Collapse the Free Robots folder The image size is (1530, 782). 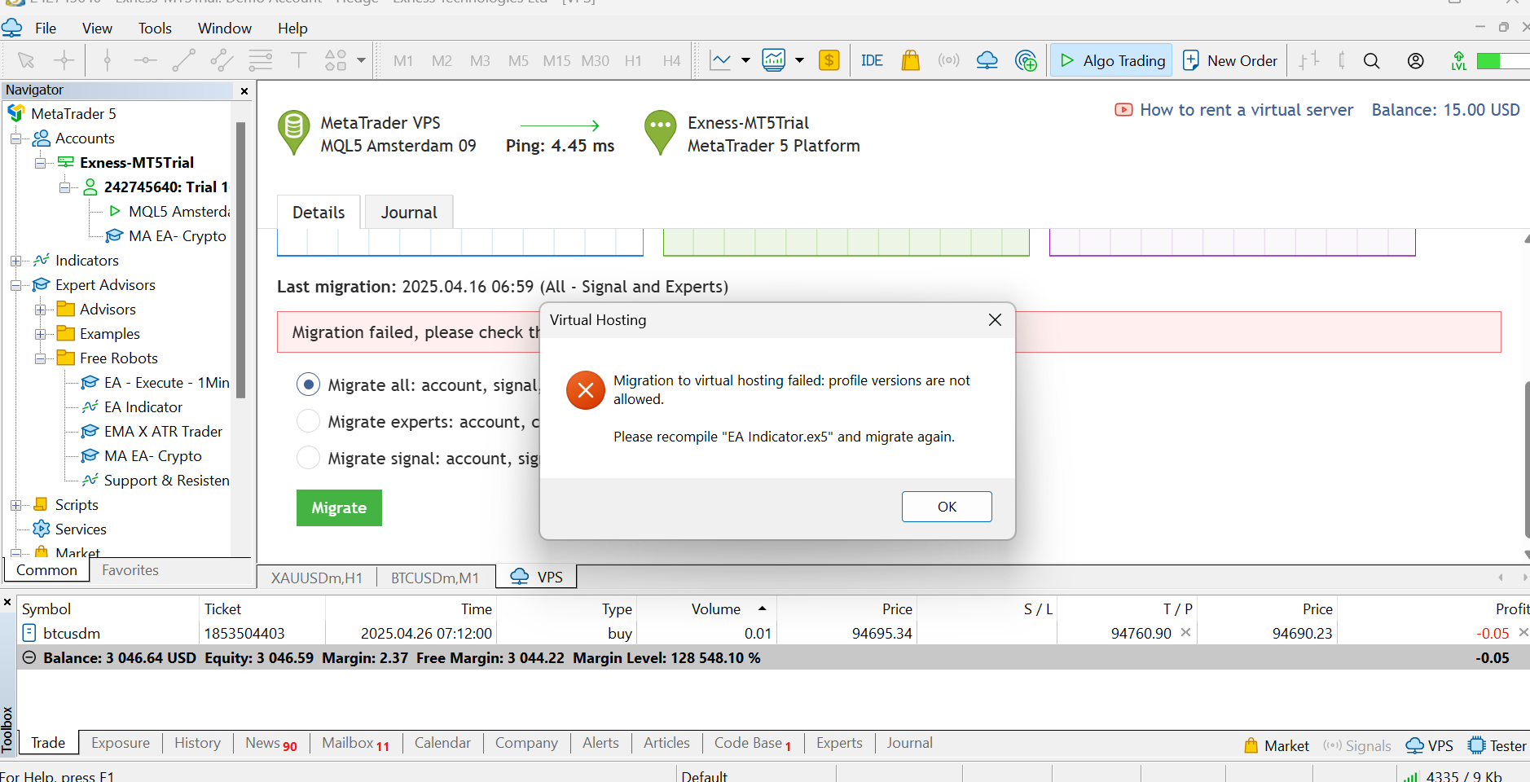pyautogui.click(x=40, y=358)
